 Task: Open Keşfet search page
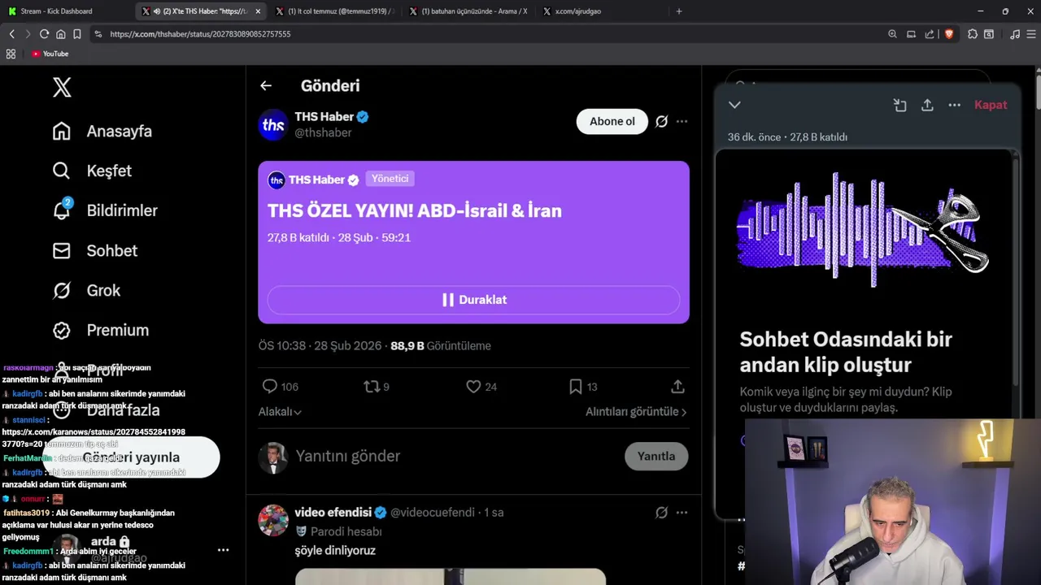pyautogui.click(x=92, y=171)
